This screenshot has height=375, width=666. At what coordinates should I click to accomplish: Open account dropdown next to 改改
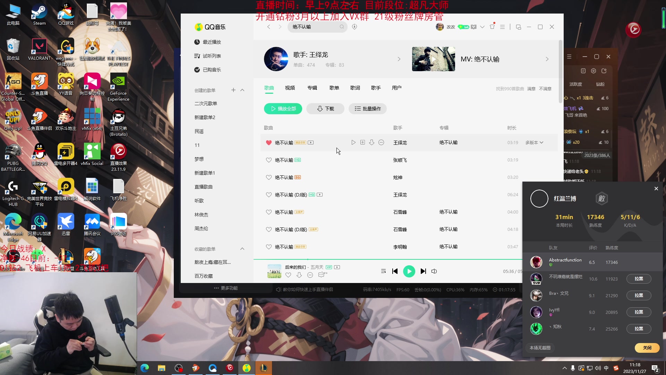click(482, 27)
